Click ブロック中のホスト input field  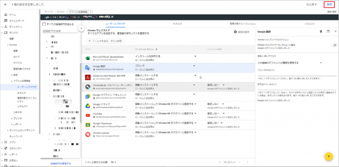click(x=297, y=74)
